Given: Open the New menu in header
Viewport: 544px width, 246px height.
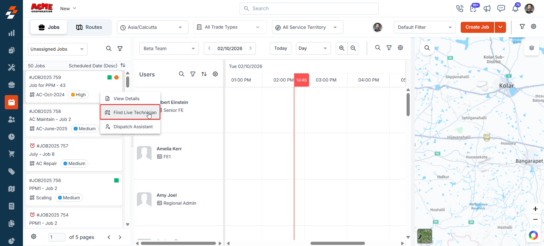Looking at the screenshot, I should pyautogui.click(x=68, y=8).
